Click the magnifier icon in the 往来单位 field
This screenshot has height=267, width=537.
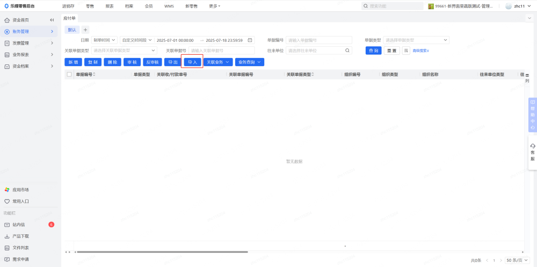[347, 50]
